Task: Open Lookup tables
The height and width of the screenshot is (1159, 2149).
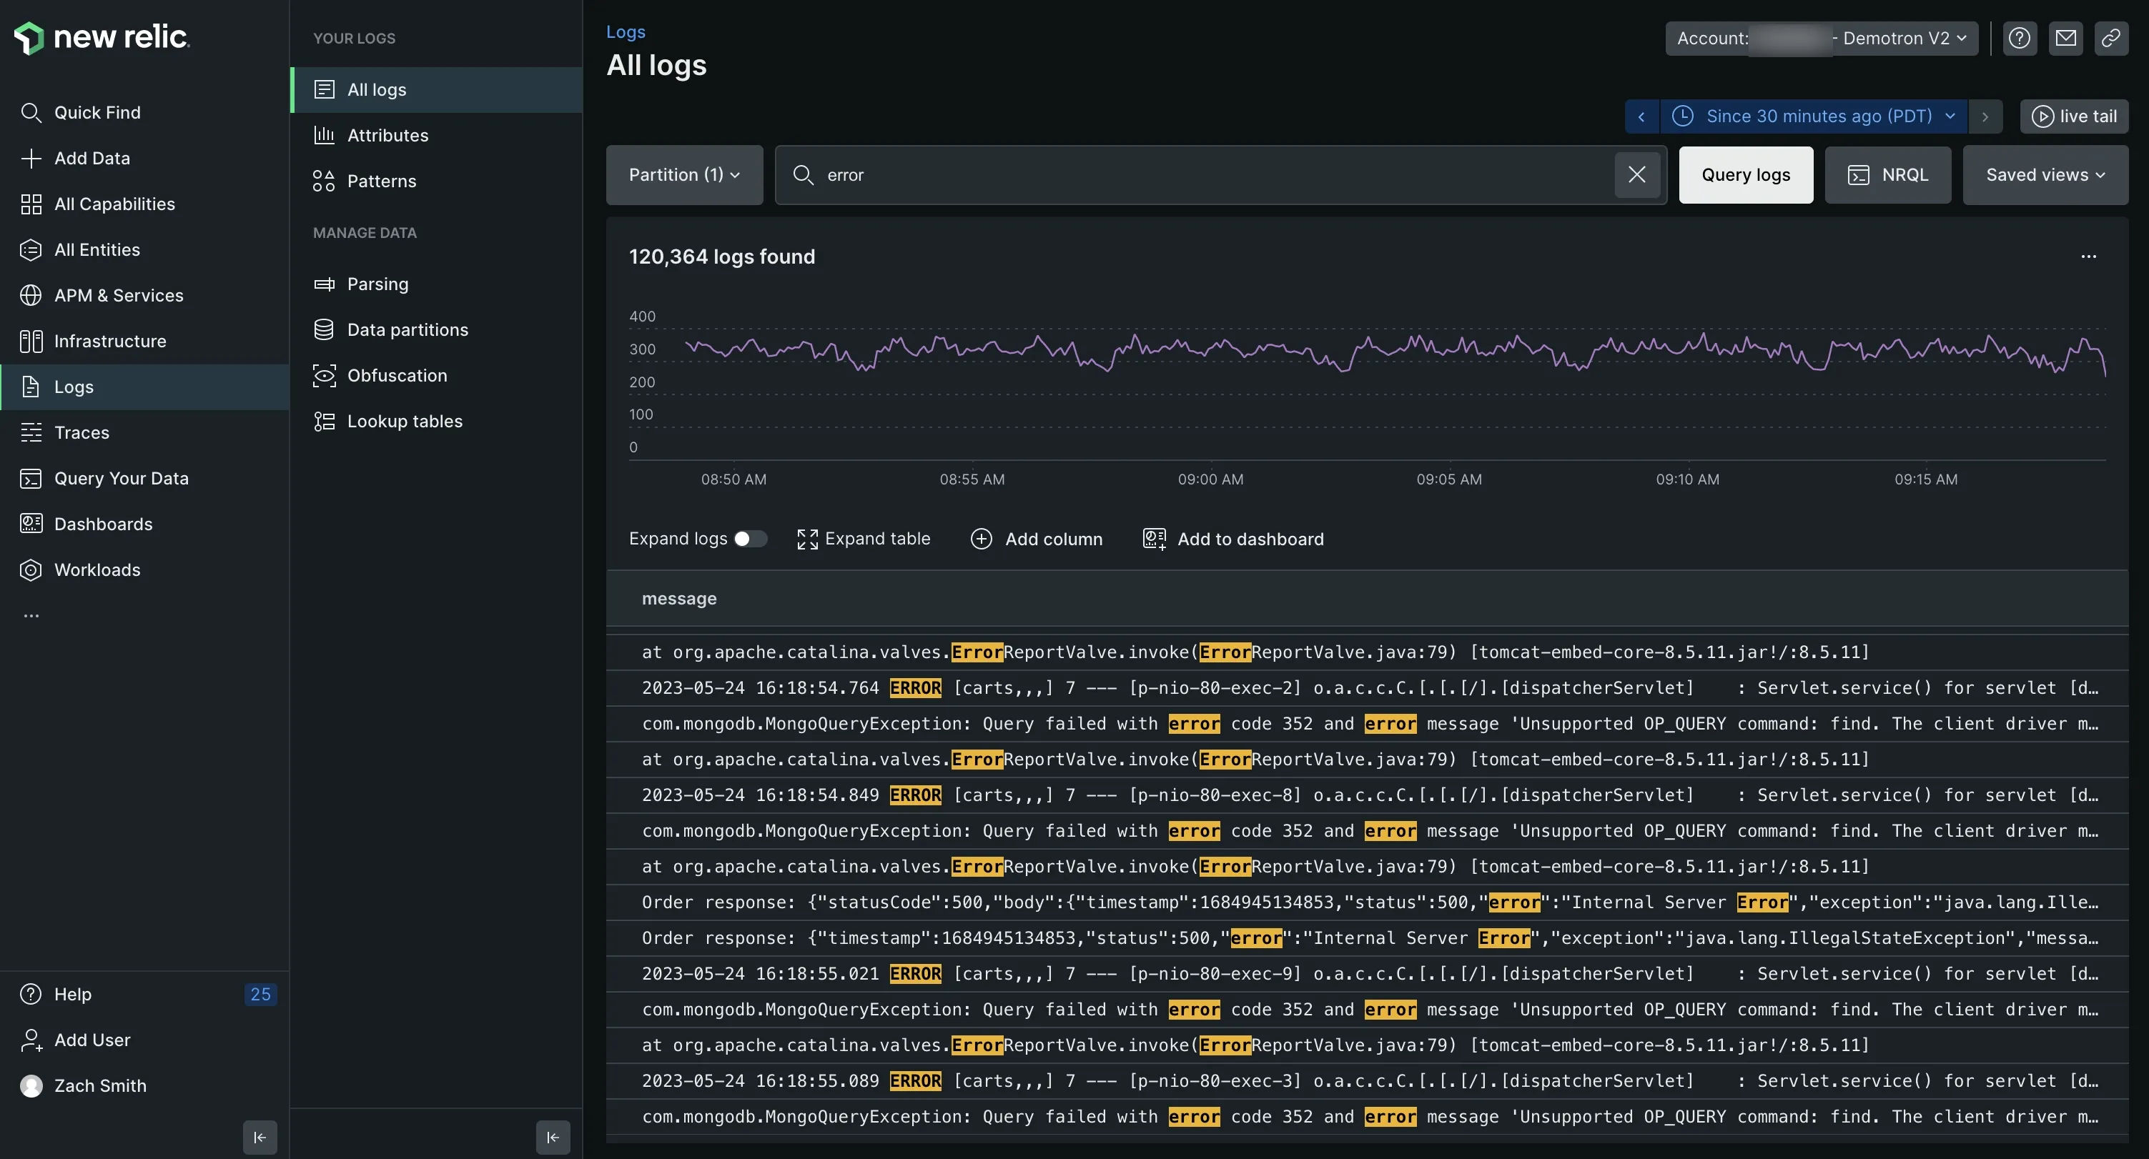Action: 405,420
